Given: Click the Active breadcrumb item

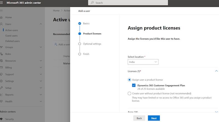Looking at the screenshot, I should [x=67, y=11].
